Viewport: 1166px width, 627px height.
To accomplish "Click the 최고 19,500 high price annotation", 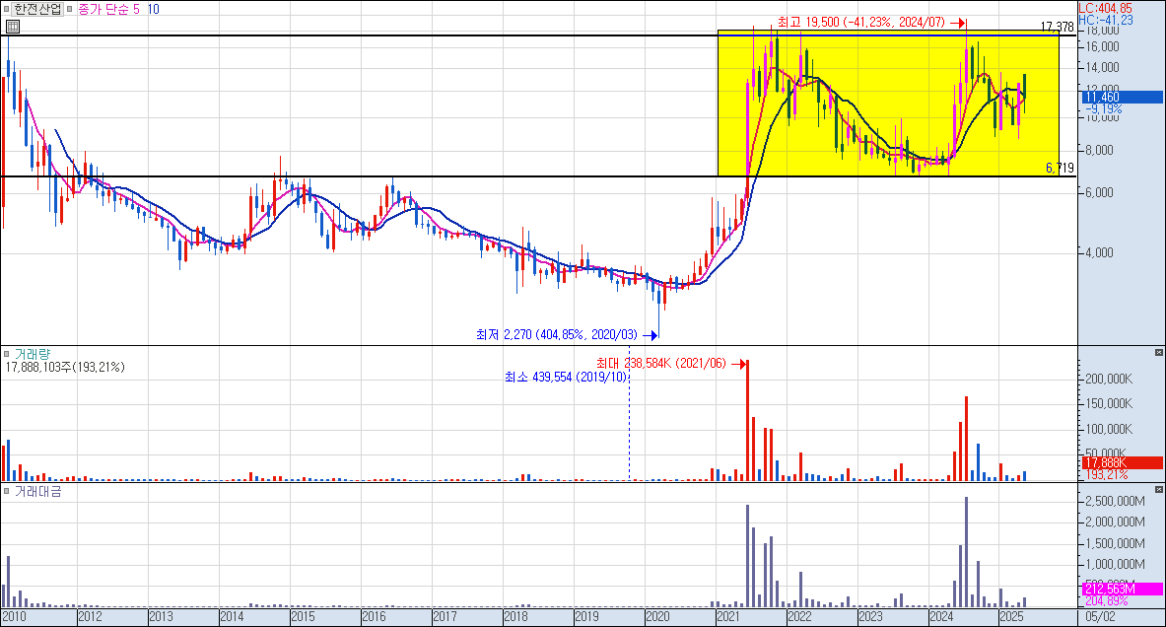I will (x=861, y=23).
